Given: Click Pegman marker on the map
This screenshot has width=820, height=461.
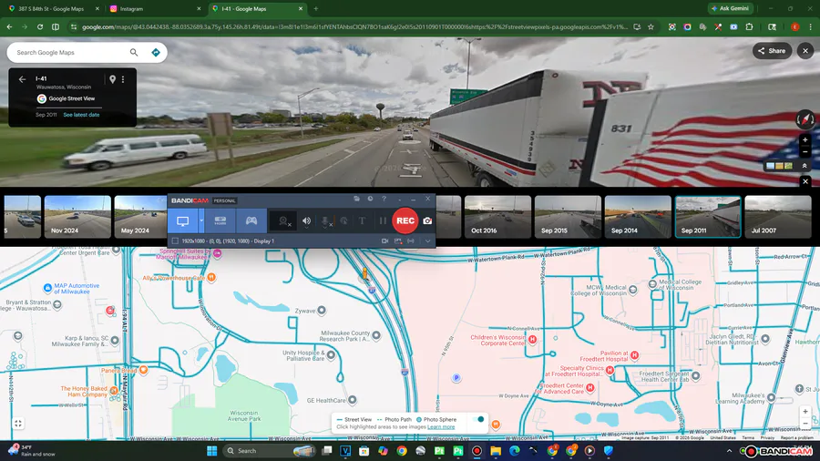Looking at the screenshot, I should [365, 274].
